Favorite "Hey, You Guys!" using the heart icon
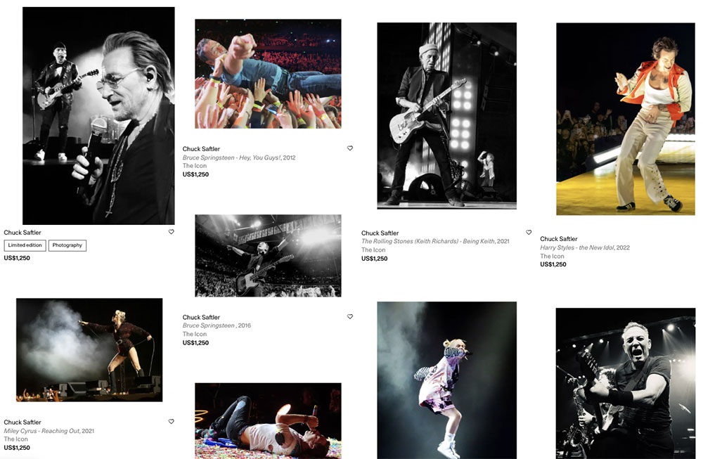 (350, 148)
